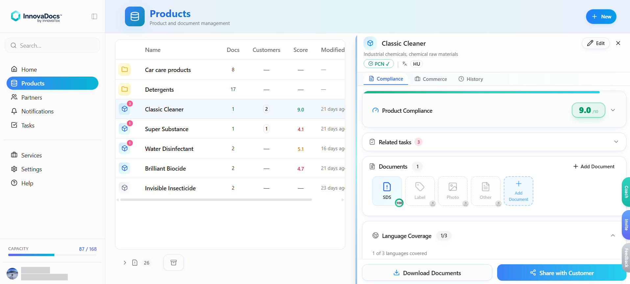Open the Other document placeholder

pyautogui.click(x=486, y=191)
